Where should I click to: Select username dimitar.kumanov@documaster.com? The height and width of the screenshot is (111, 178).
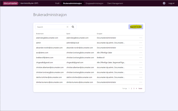(x=49, y=82)
